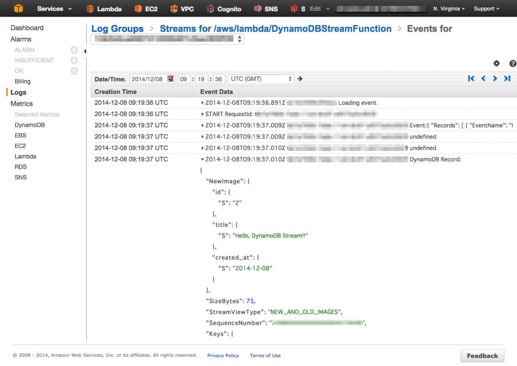This screenshot has height=366, width=517.
Task: Click the Feedback button
Action: 482,356
